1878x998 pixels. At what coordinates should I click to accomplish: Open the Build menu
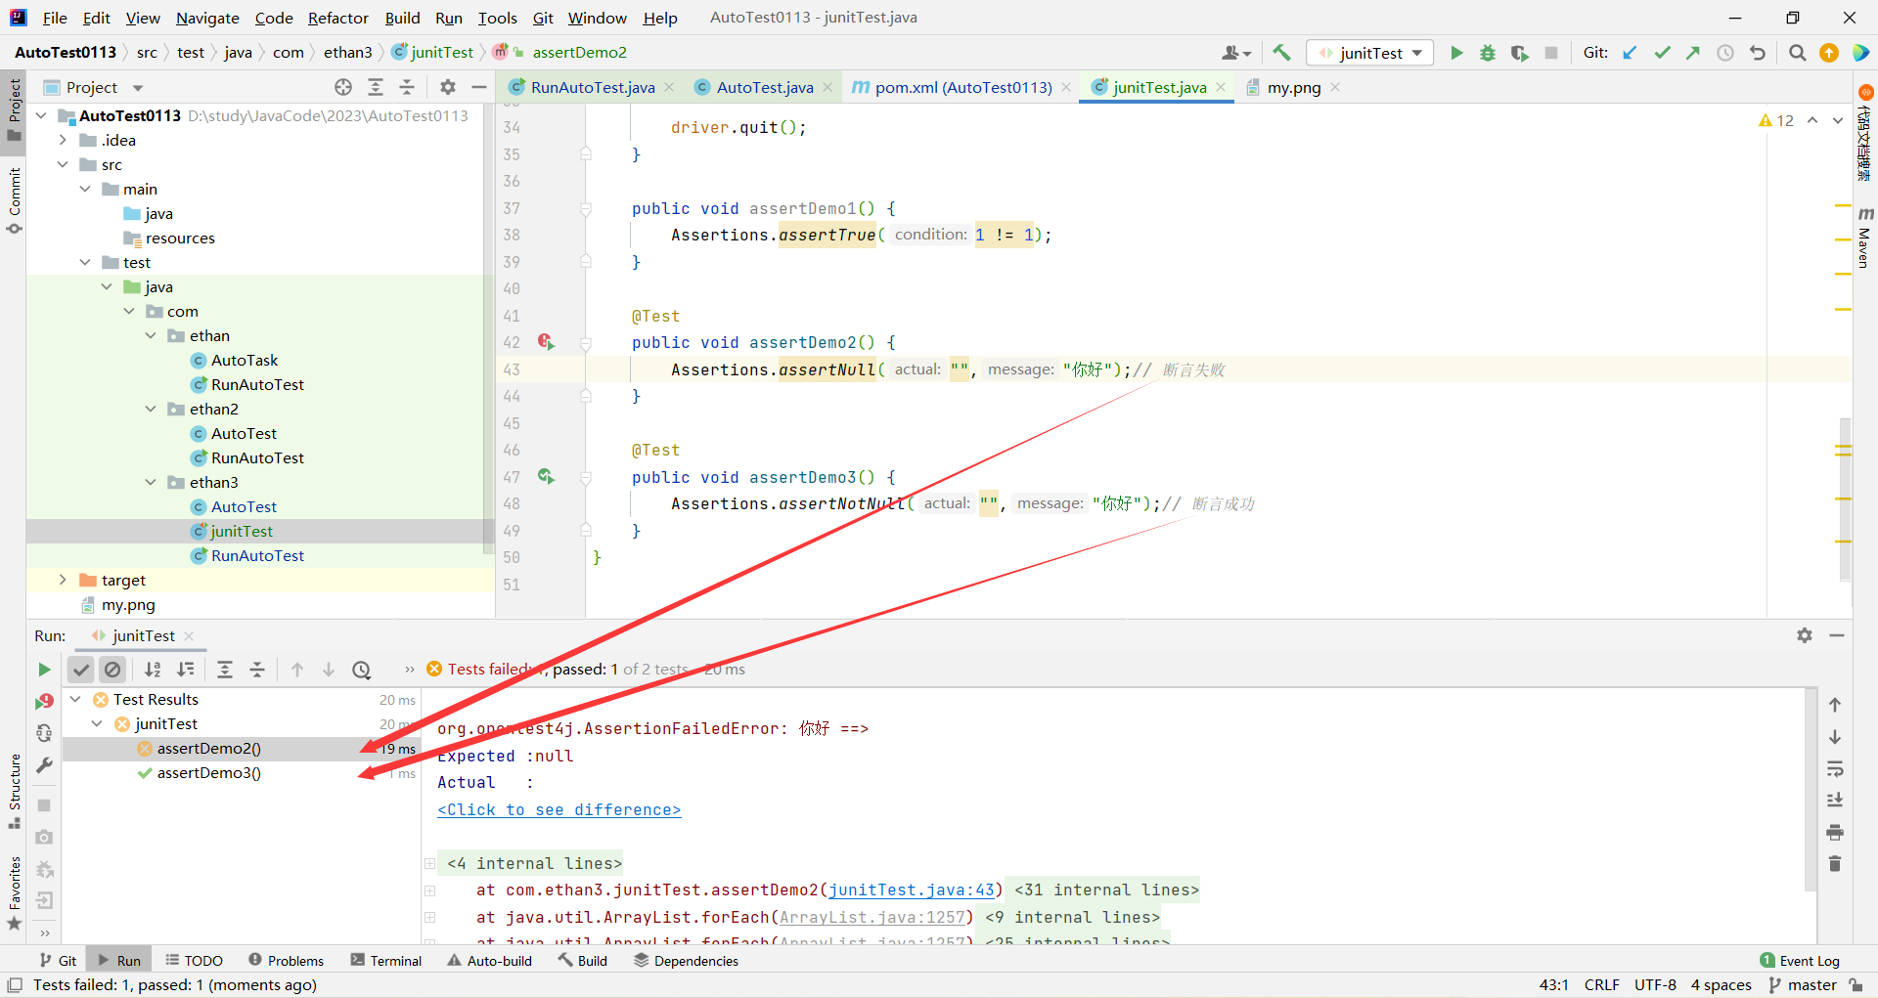402,18
